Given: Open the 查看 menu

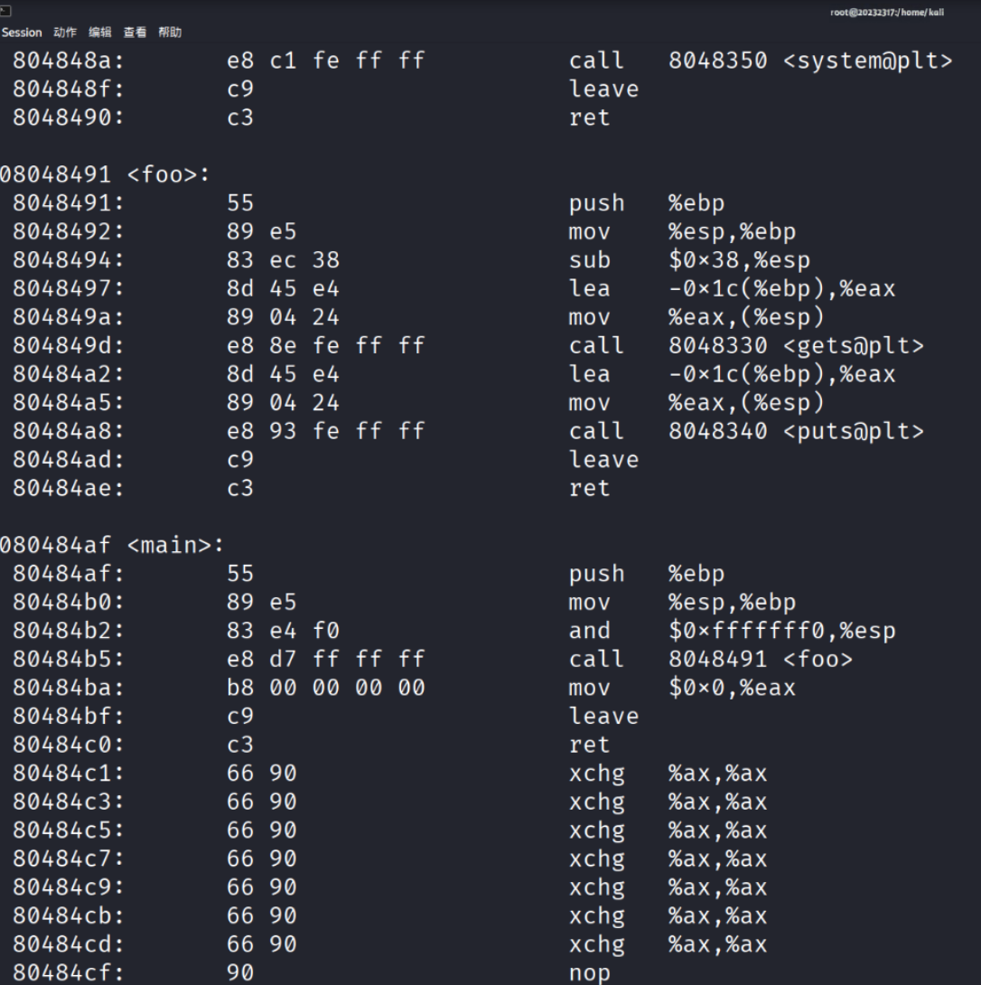Looking at the screenshot, I should [135, 33].
